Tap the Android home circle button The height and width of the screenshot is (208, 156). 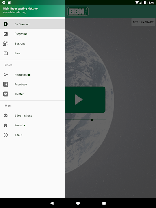tap(78, 203)
